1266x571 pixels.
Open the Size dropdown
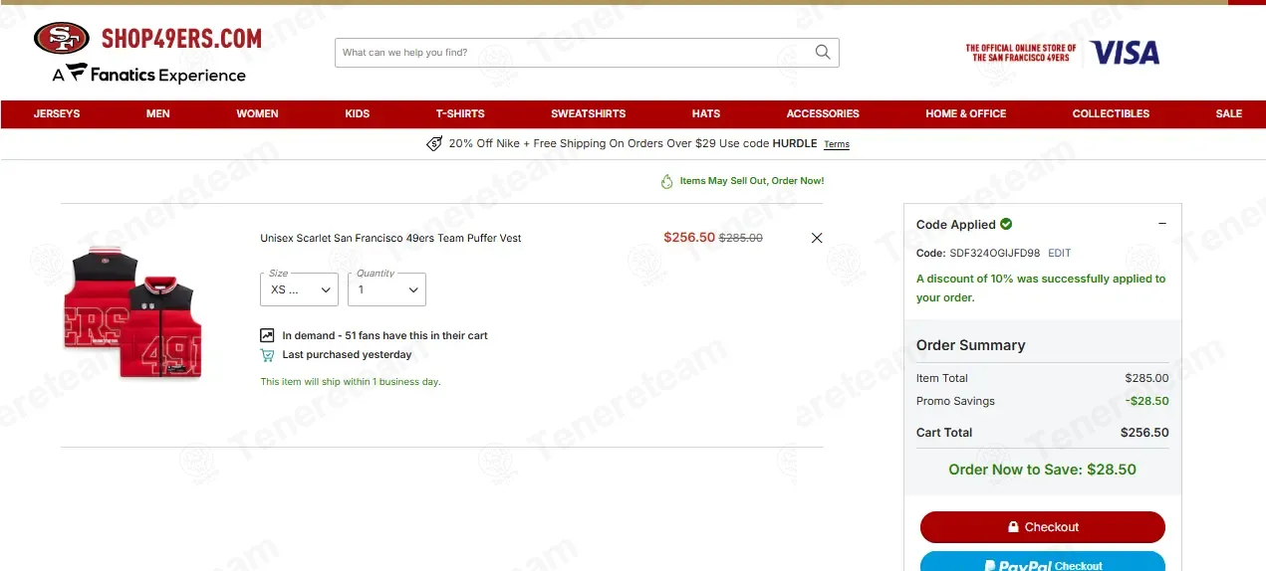[x=299, y=289]
